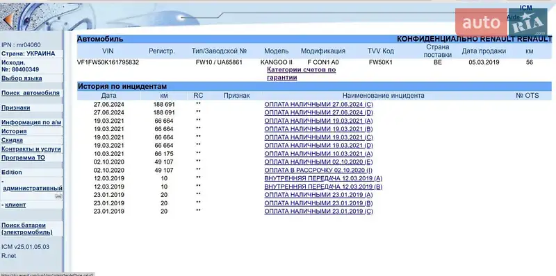The height and width of the screenshot is (276, 556).
Task: Click the № OTS column header
Action: [527, 96]
